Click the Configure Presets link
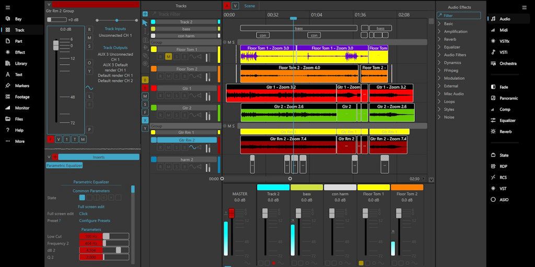The height and width of the screenshot is (267, 535). coord(95,221)
